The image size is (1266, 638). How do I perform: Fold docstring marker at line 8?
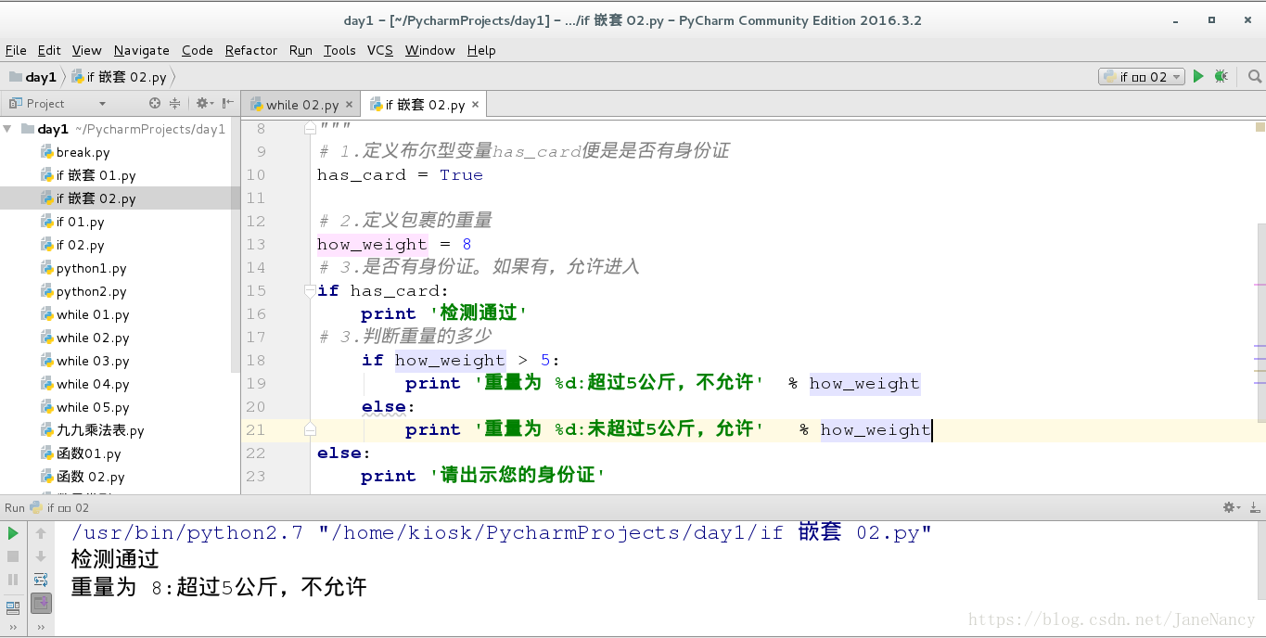(311, 129)
